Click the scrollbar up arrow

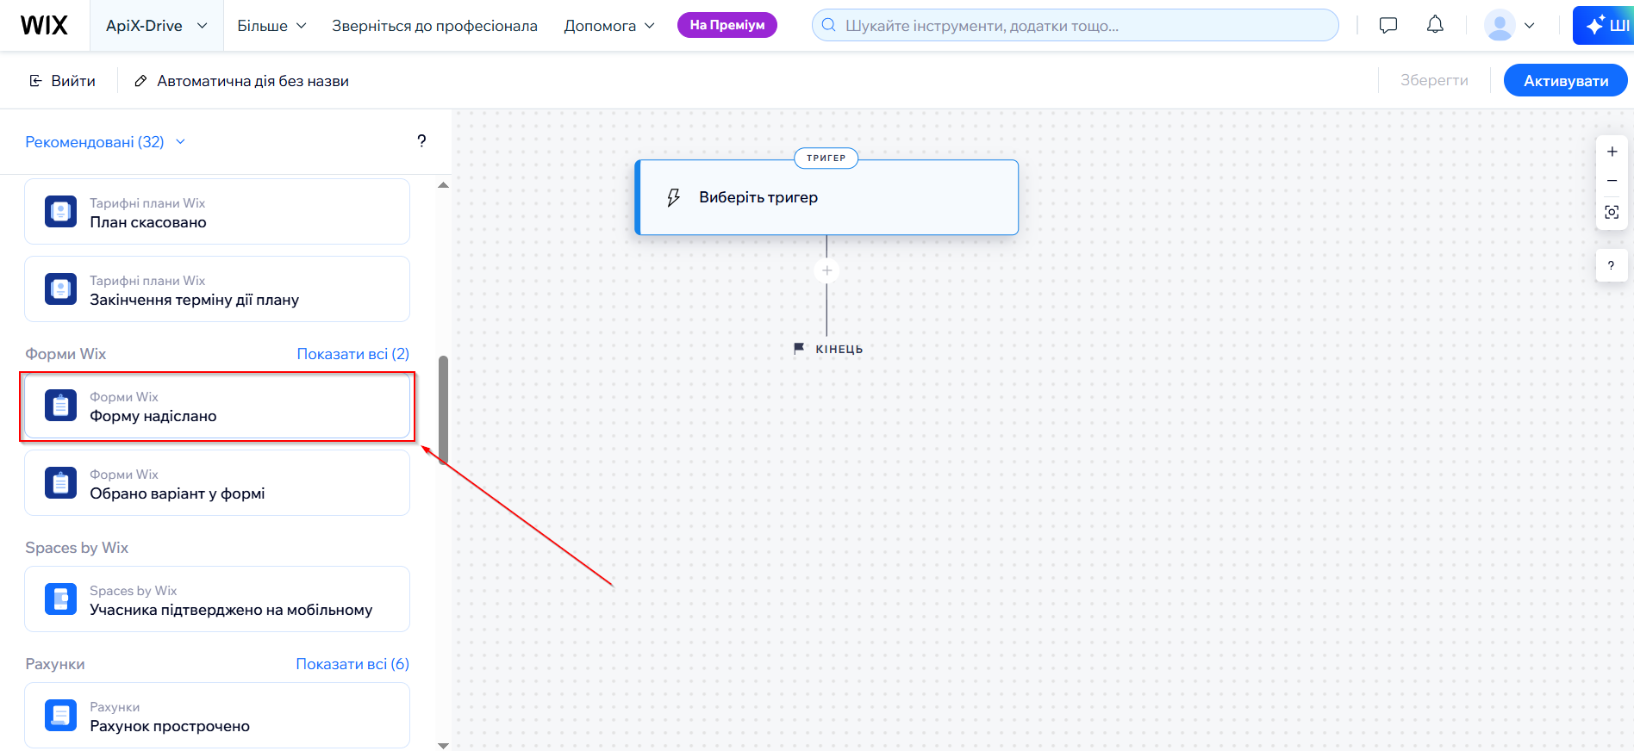pyautogui.click(x=443, y=185)
